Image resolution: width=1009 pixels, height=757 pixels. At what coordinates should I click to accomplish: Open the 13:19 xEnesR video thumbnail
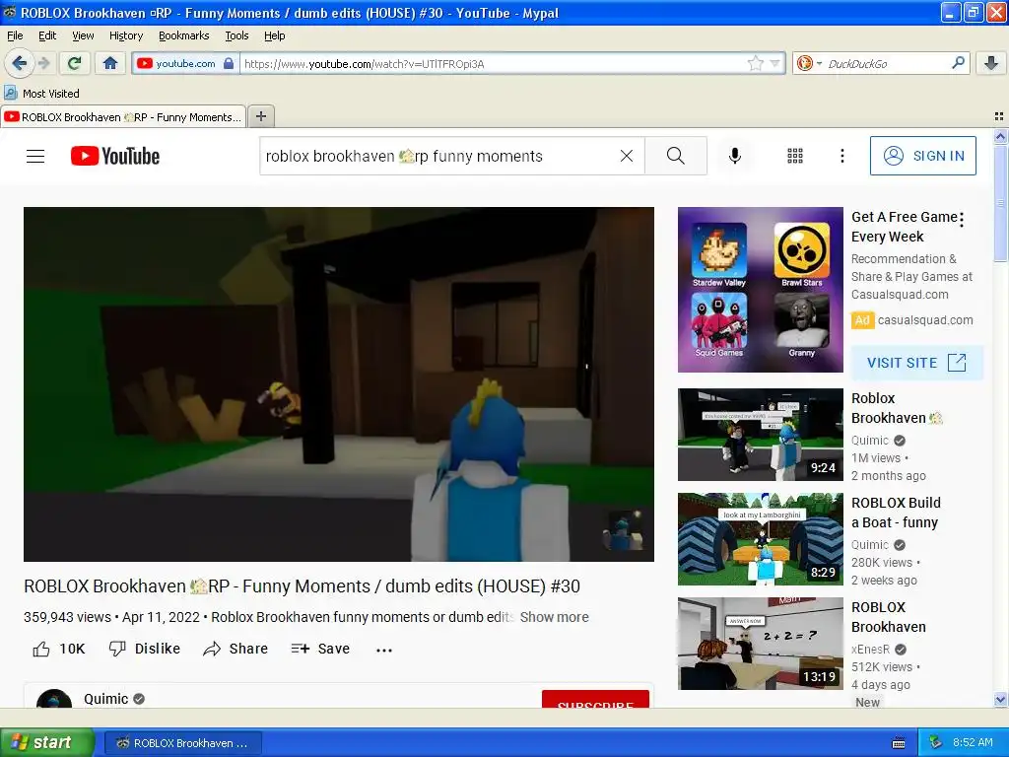760,644
